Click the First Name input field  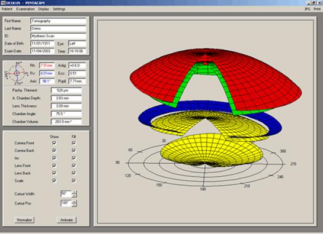tap(58, 21)
